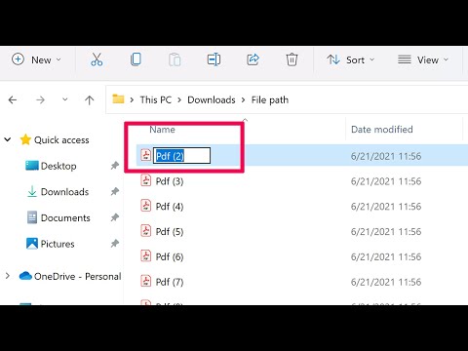Viewport: 468px width, 351px height.
Task: Click the Pdf (2) file icon
Action: pyautogui.click(x=146, y=155)
